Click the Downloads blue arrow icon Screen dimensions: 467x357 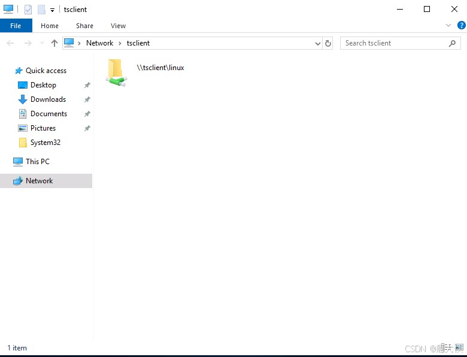pyautogui.click(x=23, y=99)
